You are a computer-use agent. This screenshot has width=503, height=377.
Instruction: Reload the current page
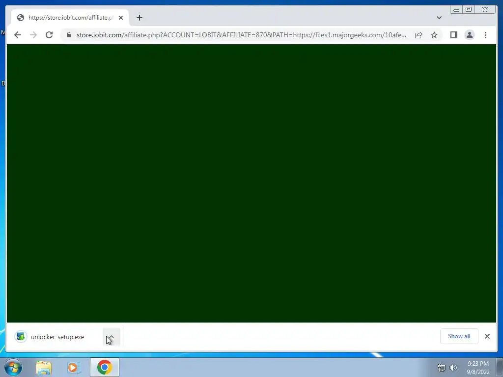[x=49, y=35]
